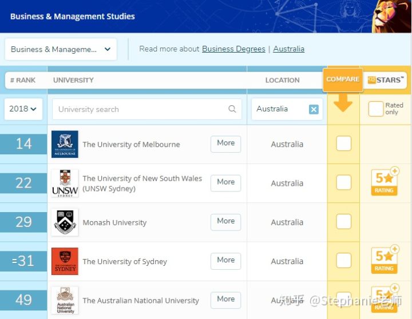
Task: Open The University of Melbourne name link
Action: (x=131, y=145)
